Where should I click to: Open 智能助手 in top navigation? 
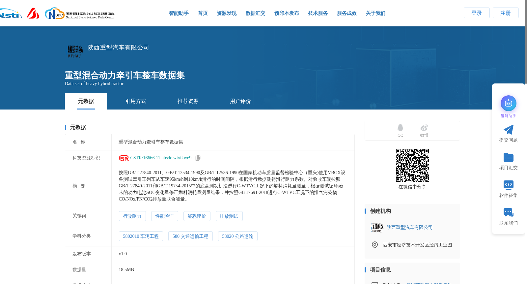(x=179, y=13)
